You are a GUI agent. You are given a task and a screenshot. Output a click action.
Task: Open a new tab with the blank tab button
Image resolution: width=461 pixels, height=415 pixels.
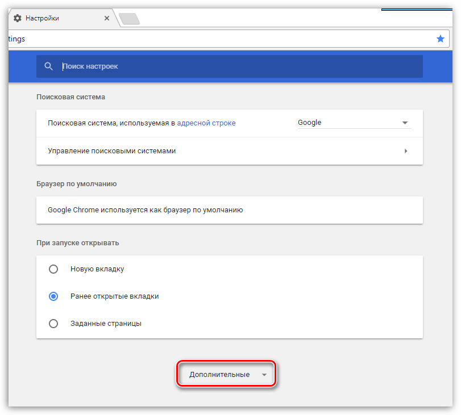tap(130, 19)
